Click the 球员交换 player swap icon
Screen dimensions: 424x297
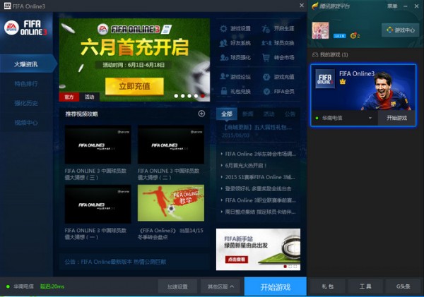pos(266,43)
